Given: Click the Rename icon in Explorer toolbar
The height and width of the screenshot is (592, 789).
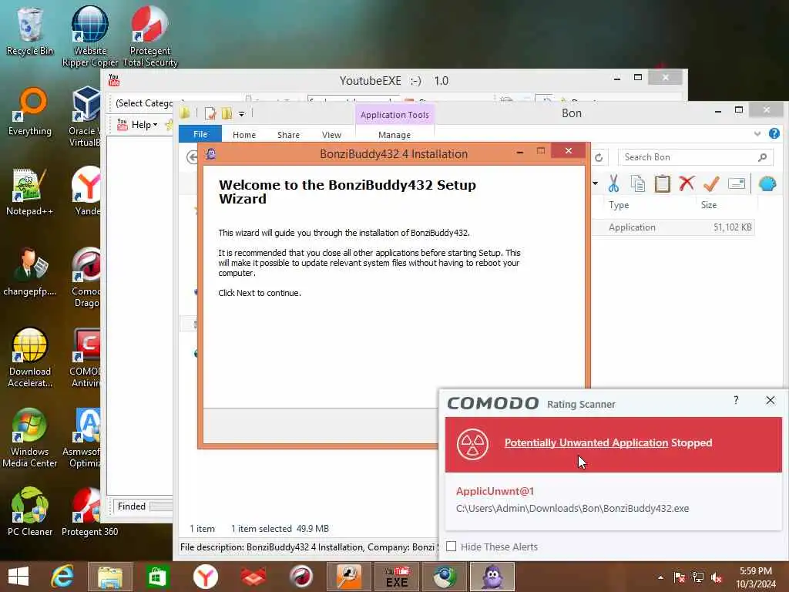Looking at the screenshot, I should pos(736,183).
